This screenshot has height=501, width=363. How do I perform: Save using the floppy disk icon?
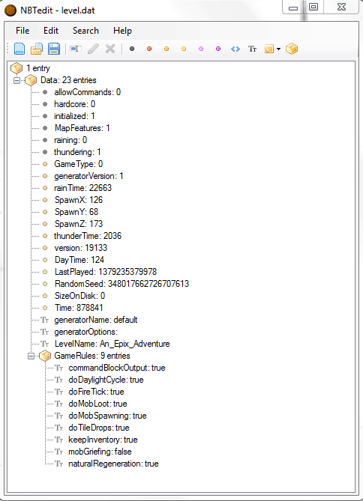coord(54,49)
